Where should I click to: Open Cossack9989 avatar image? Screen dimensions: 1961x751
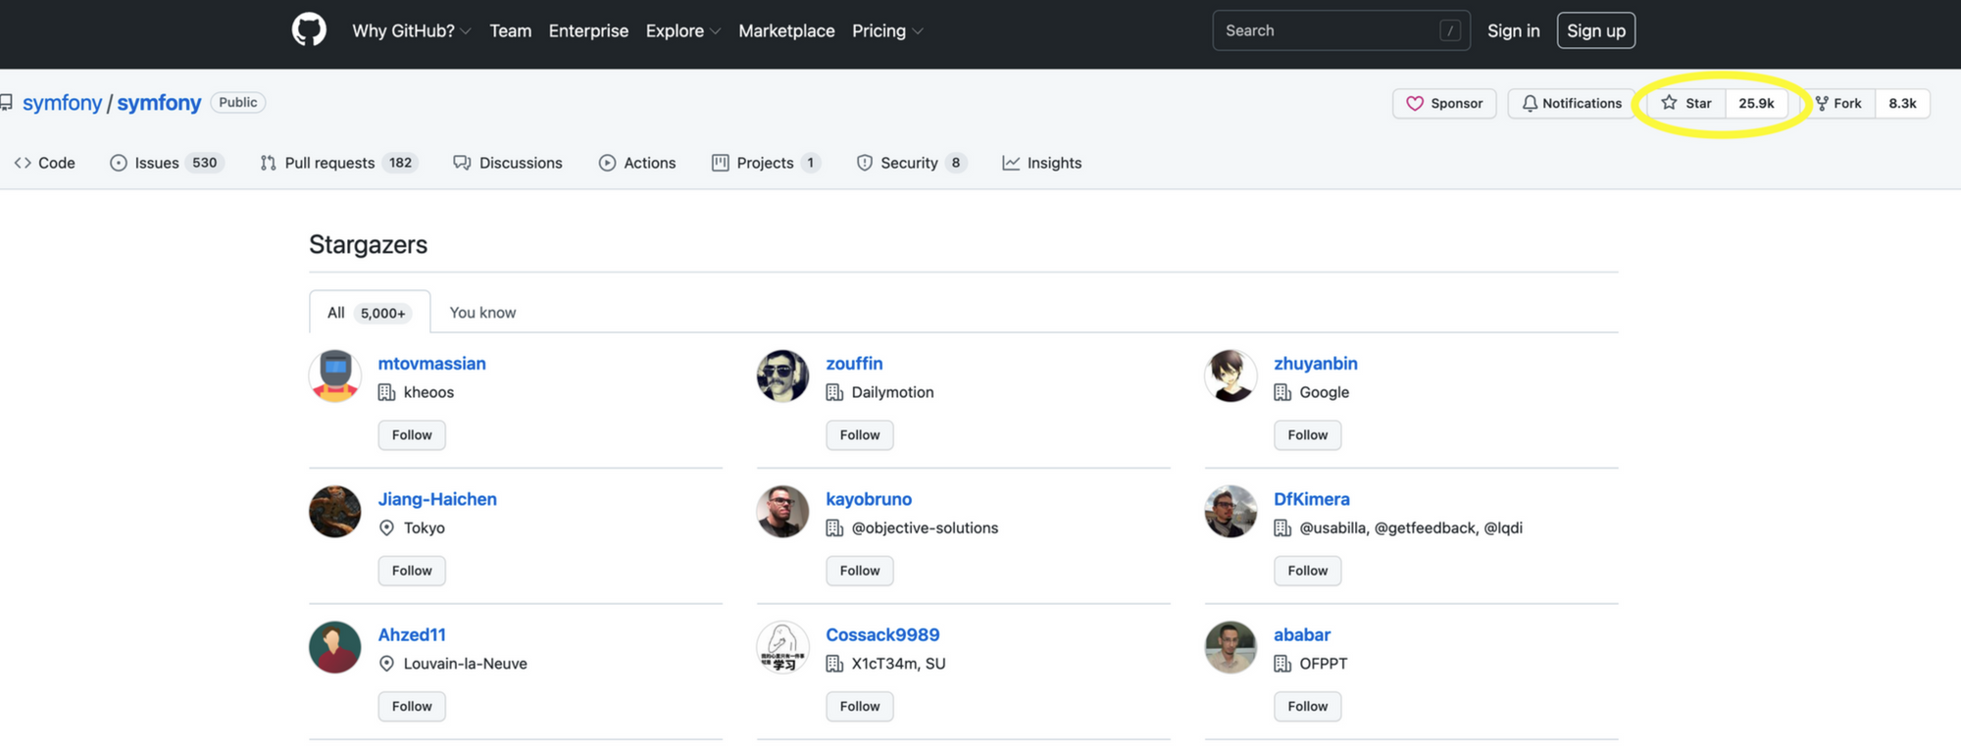pyautogui.click(x=782, y=647)
